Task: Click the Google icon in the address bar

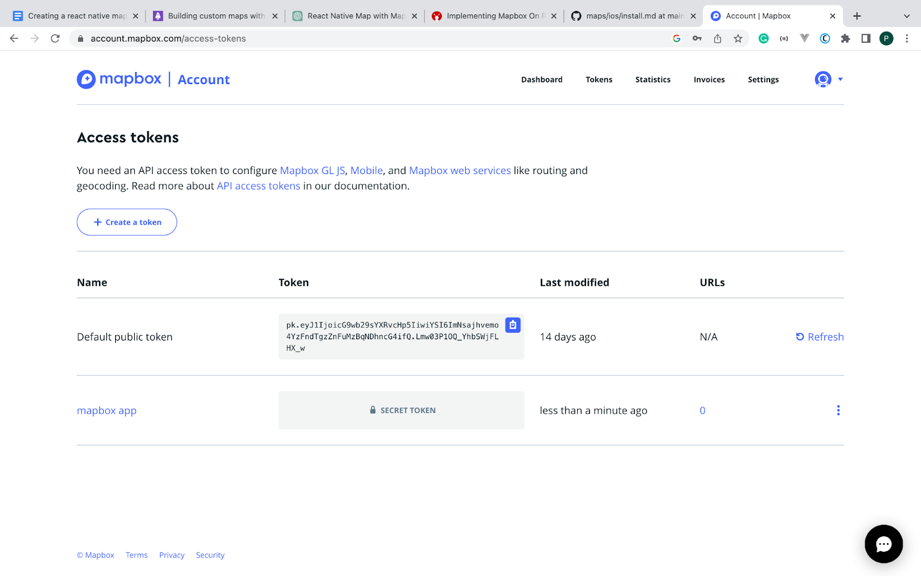Action: coord(676,39)
